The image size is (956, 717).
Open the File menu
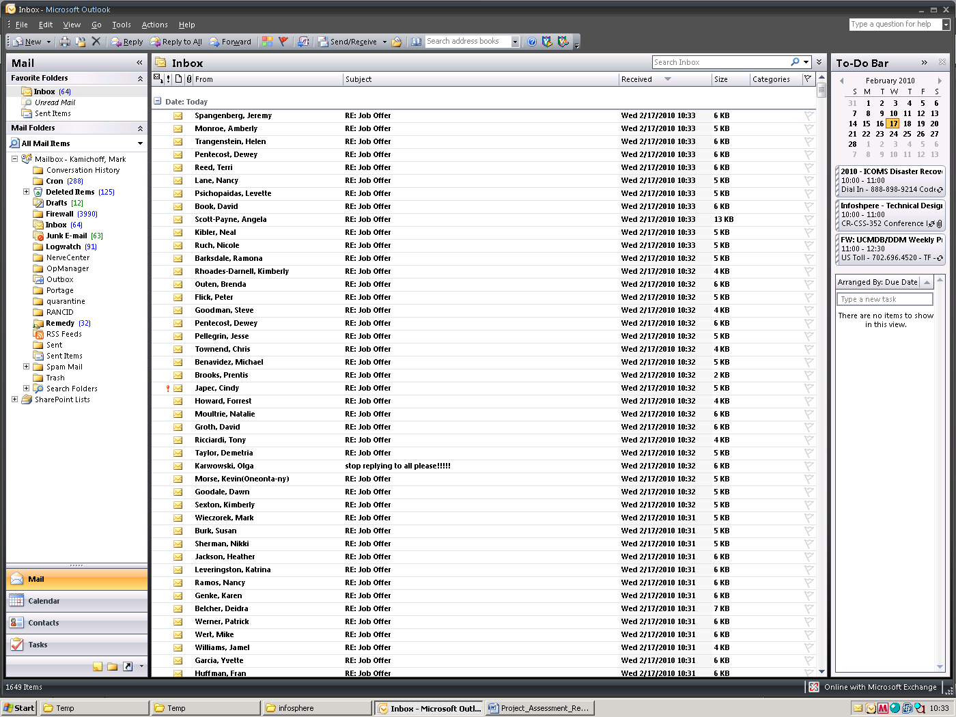tap(22, 25)
